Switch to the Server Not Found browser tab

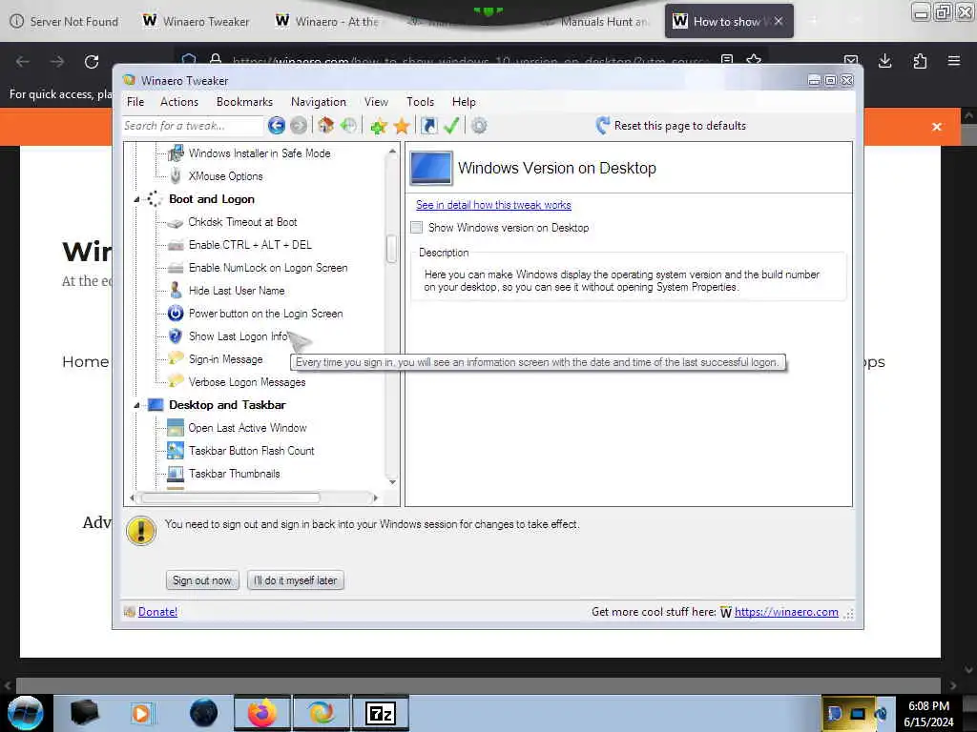tap(65, 22)
